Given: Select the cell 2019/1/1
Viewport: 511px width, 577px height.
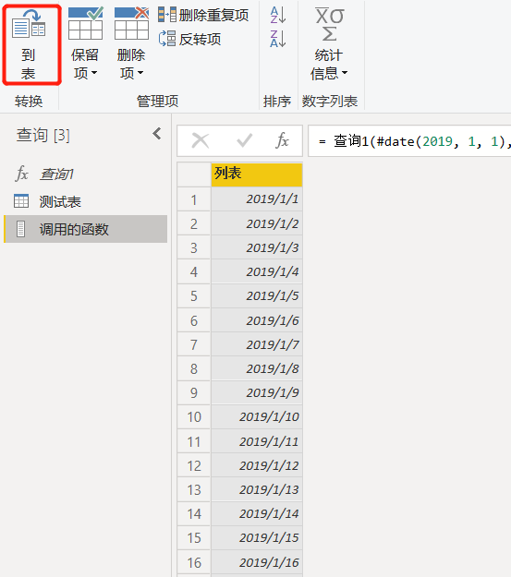Looking at the screenshot, I should pos(257,199).
